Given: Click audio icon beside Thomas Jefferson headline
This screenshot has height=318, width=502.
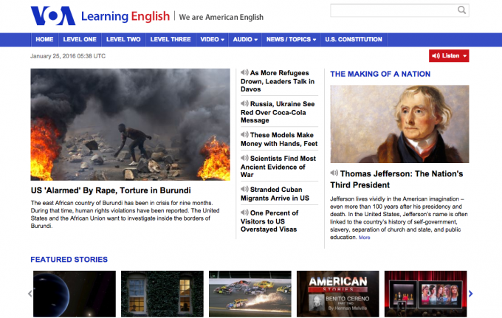Looking at the screenshot, I should [x=334, y=173].
